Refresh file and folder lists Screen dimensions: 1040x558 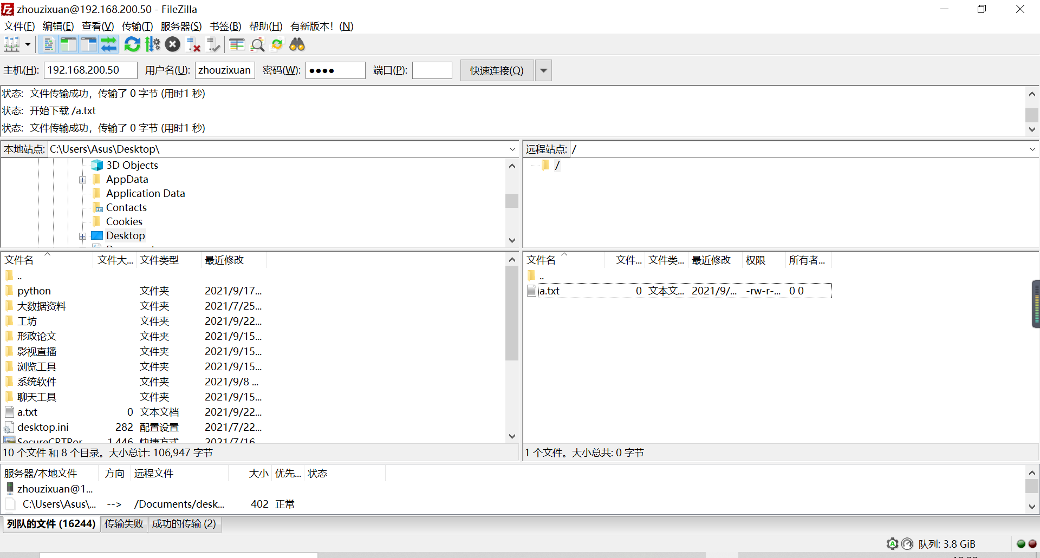[x=132, y=44]
